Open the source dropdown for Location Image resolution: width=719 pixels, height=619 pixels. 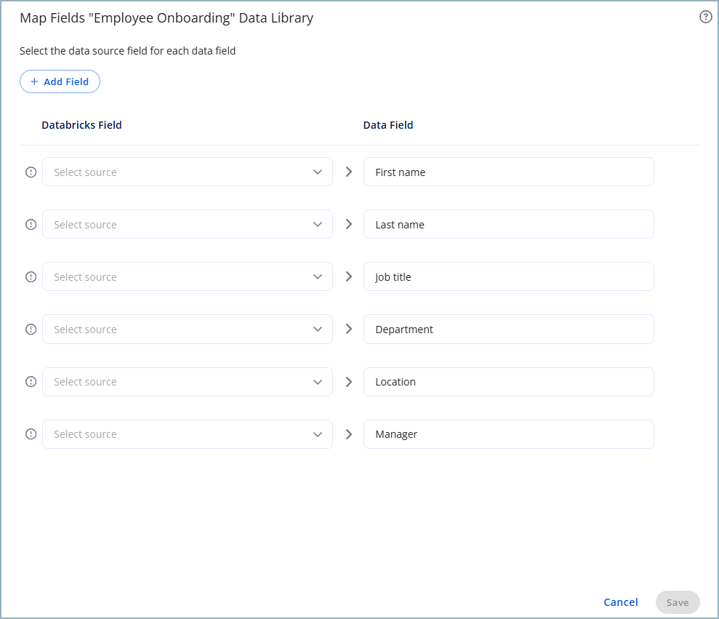(x=187, y=382)
